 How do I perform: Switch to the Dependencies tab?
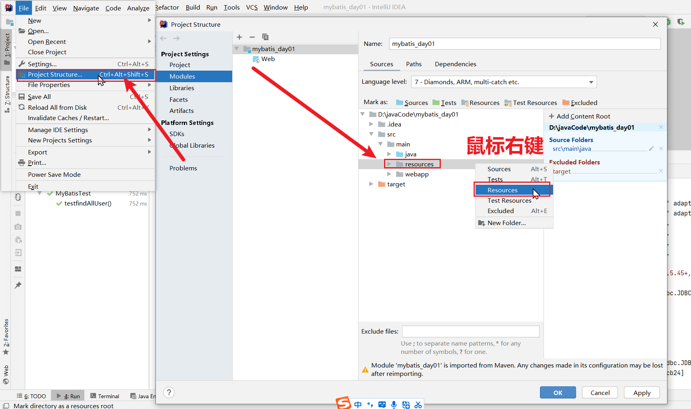click(x=455, y=64)
